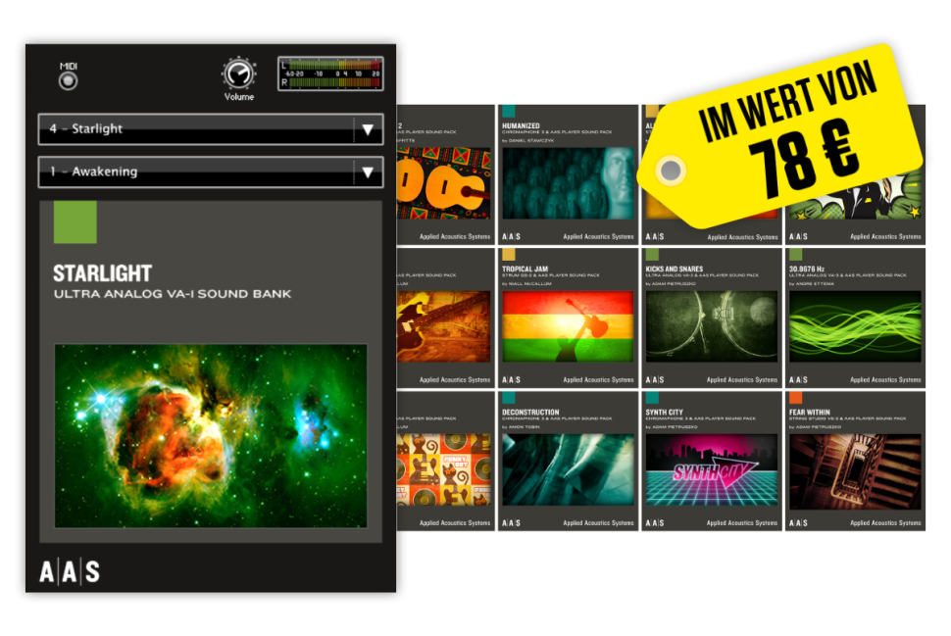Click 'Applied Acoustics Systems' on Tropical Jam card
The width and height of the screenshot is (951, 636).
click(x=598, y=379)
